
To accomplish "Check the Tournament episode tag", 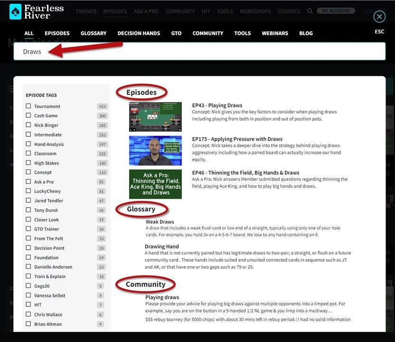I will 29,106.
